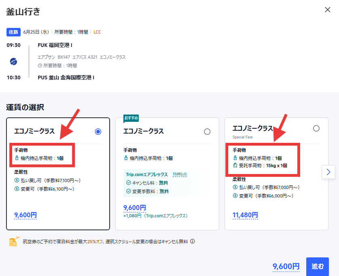
Task: Click FUK 福岡空港 I departure airport
Action: pos(55,45)
